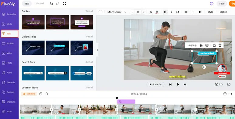
Task: Open the Elements sidebar tab
Action: pos(9,82)
